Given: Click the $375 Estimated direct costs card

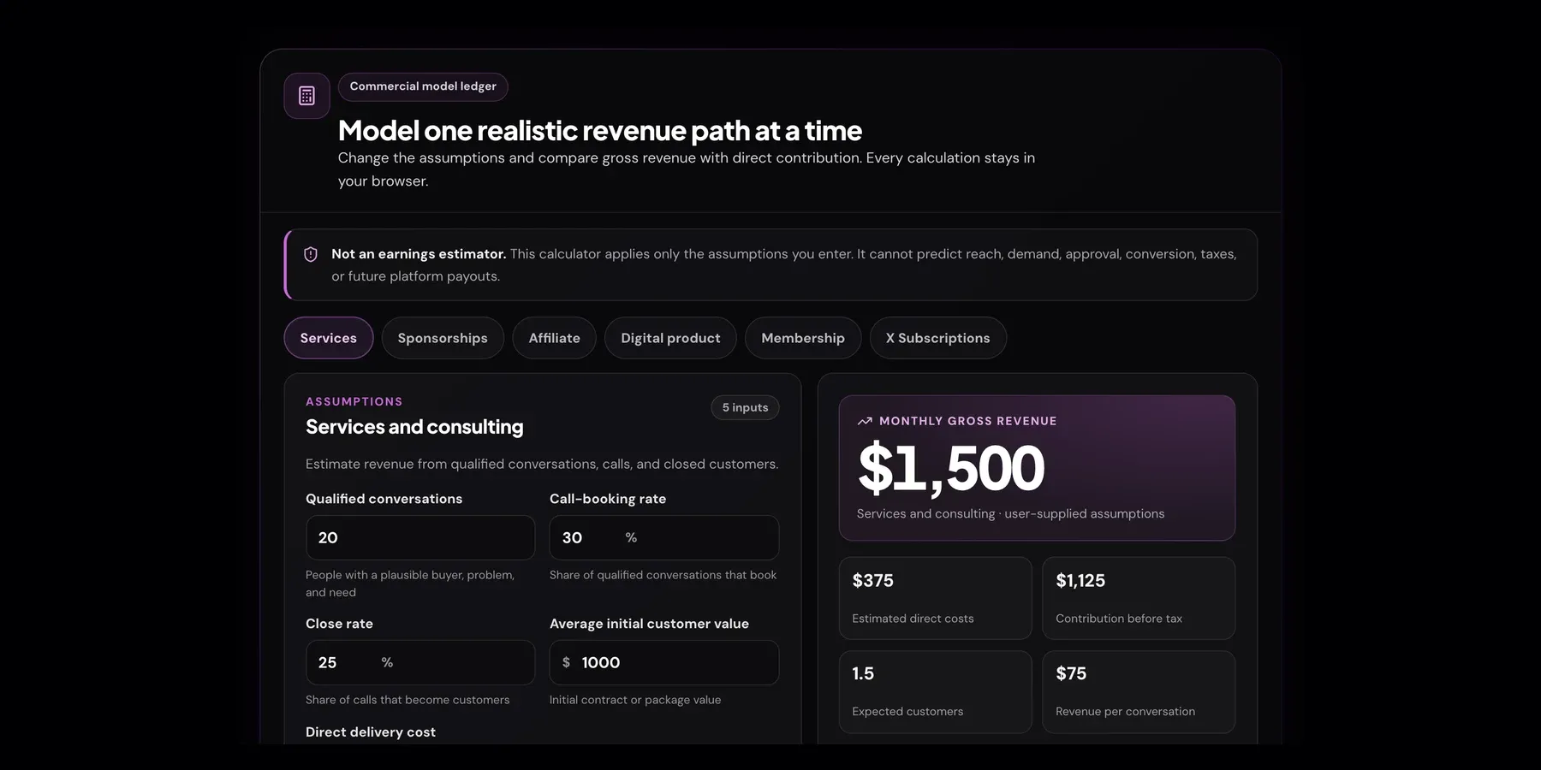Looking at the screenshot, I should (x=935, y=598).
